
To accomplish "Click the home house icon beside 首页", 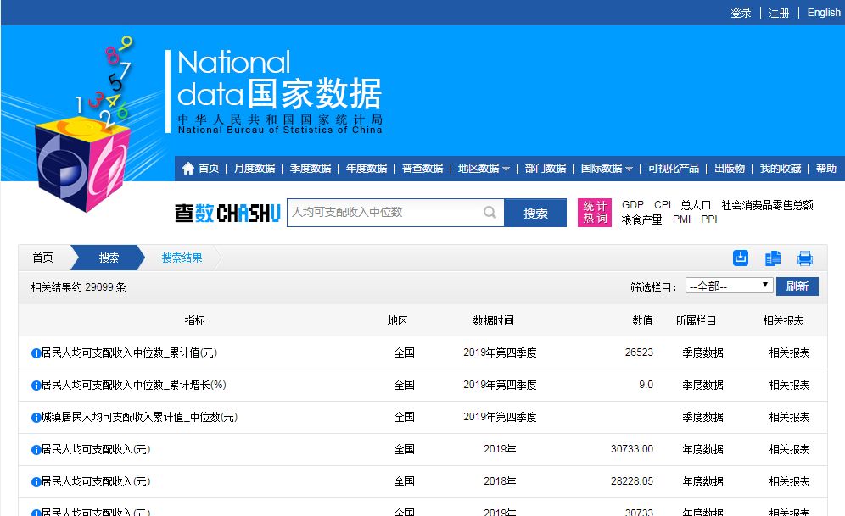I will pos(187,167).
